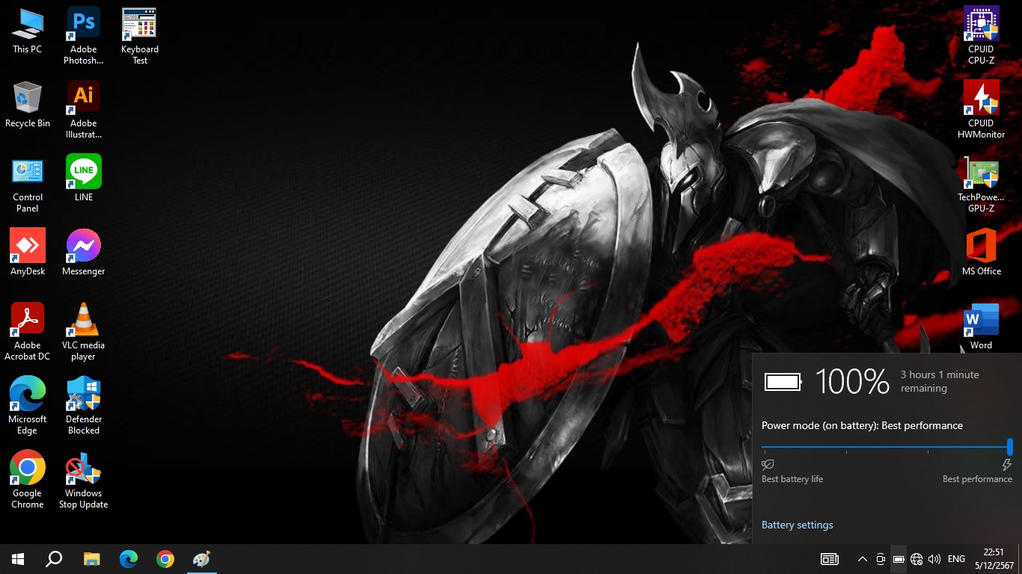Select VLC media player shortcut
This screenshot has height=574, width=1022.
click(84, 333)
